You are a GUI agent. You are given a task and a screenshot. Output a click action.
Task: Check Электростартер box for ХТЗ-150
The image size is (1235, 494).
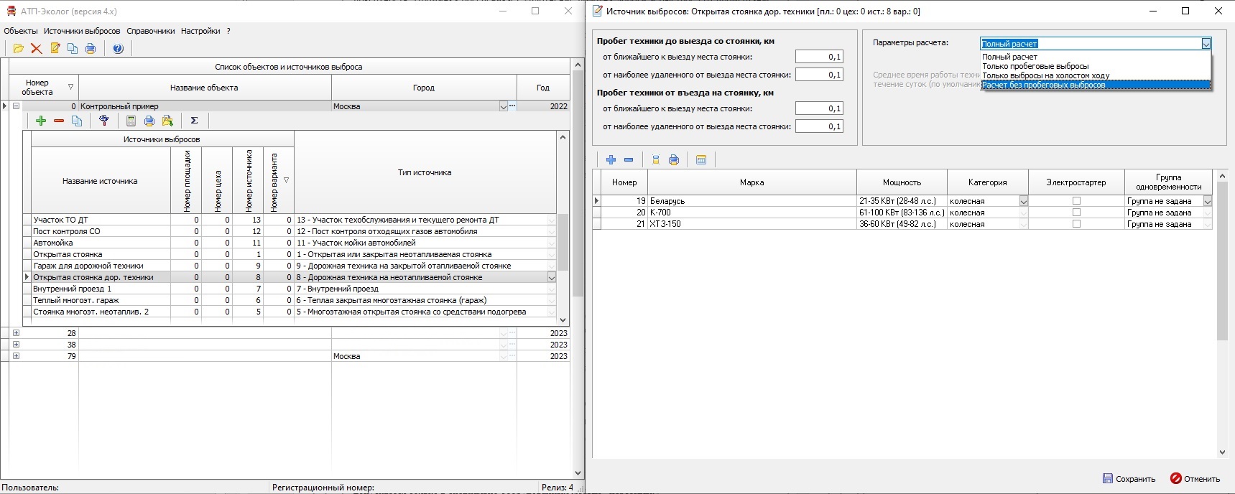pyautogui.click(x=1076, y=224)
